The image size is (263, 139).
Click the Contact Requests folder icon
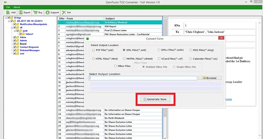18,47
